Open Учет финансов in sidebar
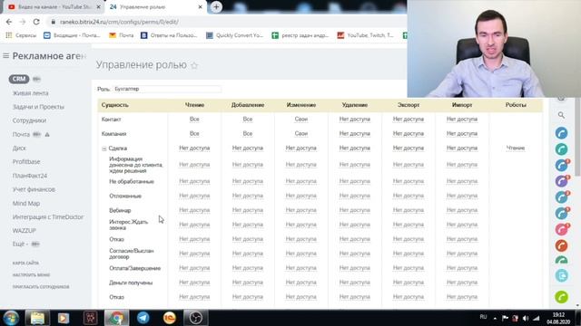This screenshot has height=326, width=581. coord(34,189)
